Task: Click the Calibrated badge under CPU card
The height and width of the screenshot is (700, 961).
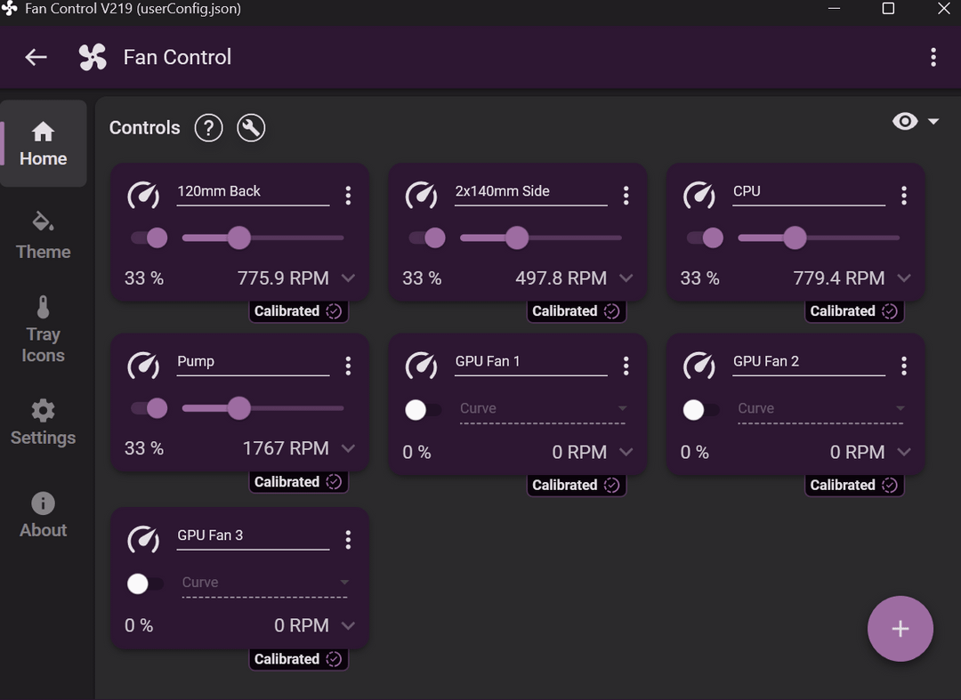Action: pos(853,311)
